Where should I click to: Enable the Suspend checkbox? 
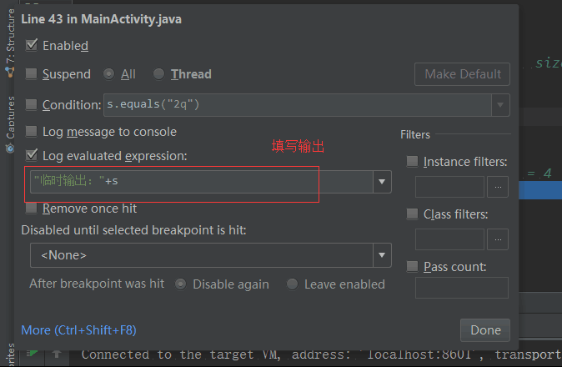click(33, 74)
